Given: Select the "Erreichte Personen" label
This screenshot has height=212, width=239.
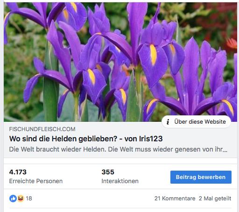Looking at the screenshot, I should (x=36, y=181).
